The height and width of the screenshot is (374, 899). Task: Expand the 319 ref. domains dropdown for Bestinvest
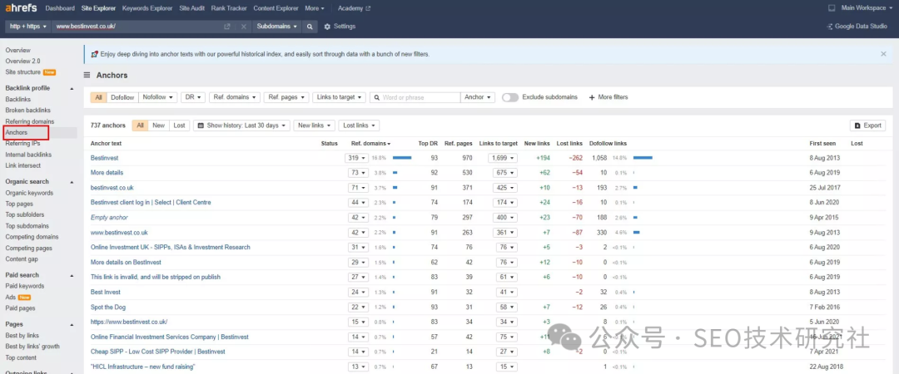(357, 157)
